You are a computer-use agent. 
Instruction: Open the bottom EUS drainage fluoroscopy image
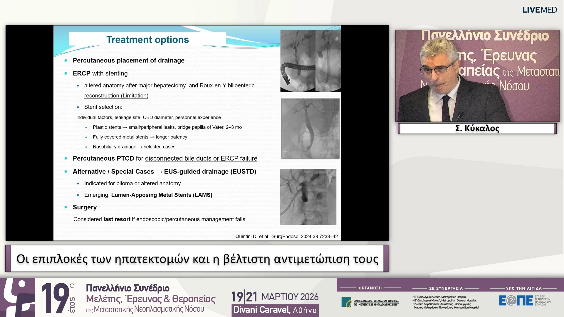308,197
